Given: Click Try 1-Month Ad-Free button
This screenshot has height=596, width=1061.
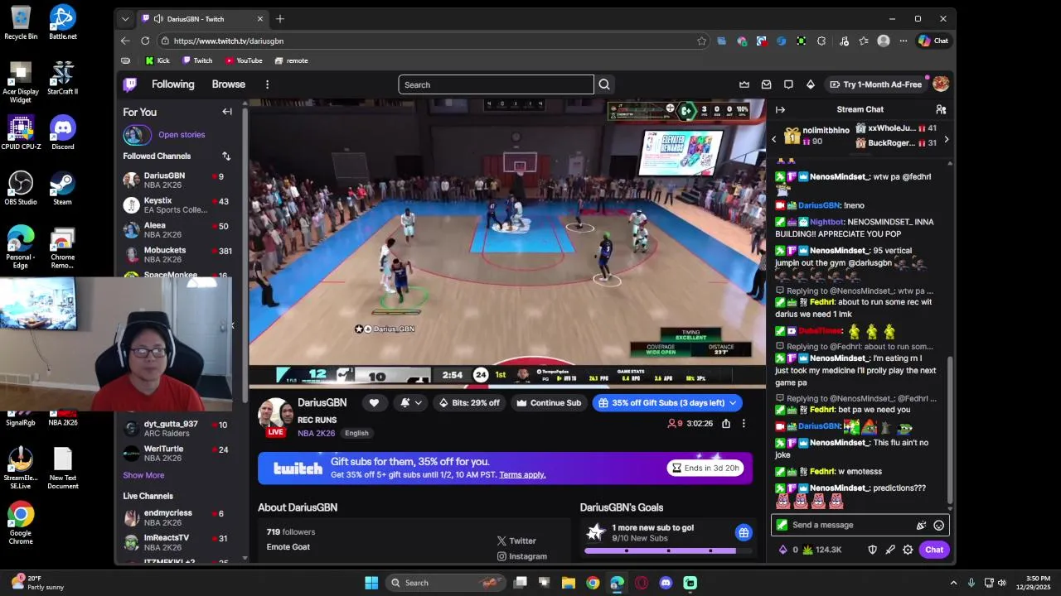Looking at the screenshot, I should (876, 84).
